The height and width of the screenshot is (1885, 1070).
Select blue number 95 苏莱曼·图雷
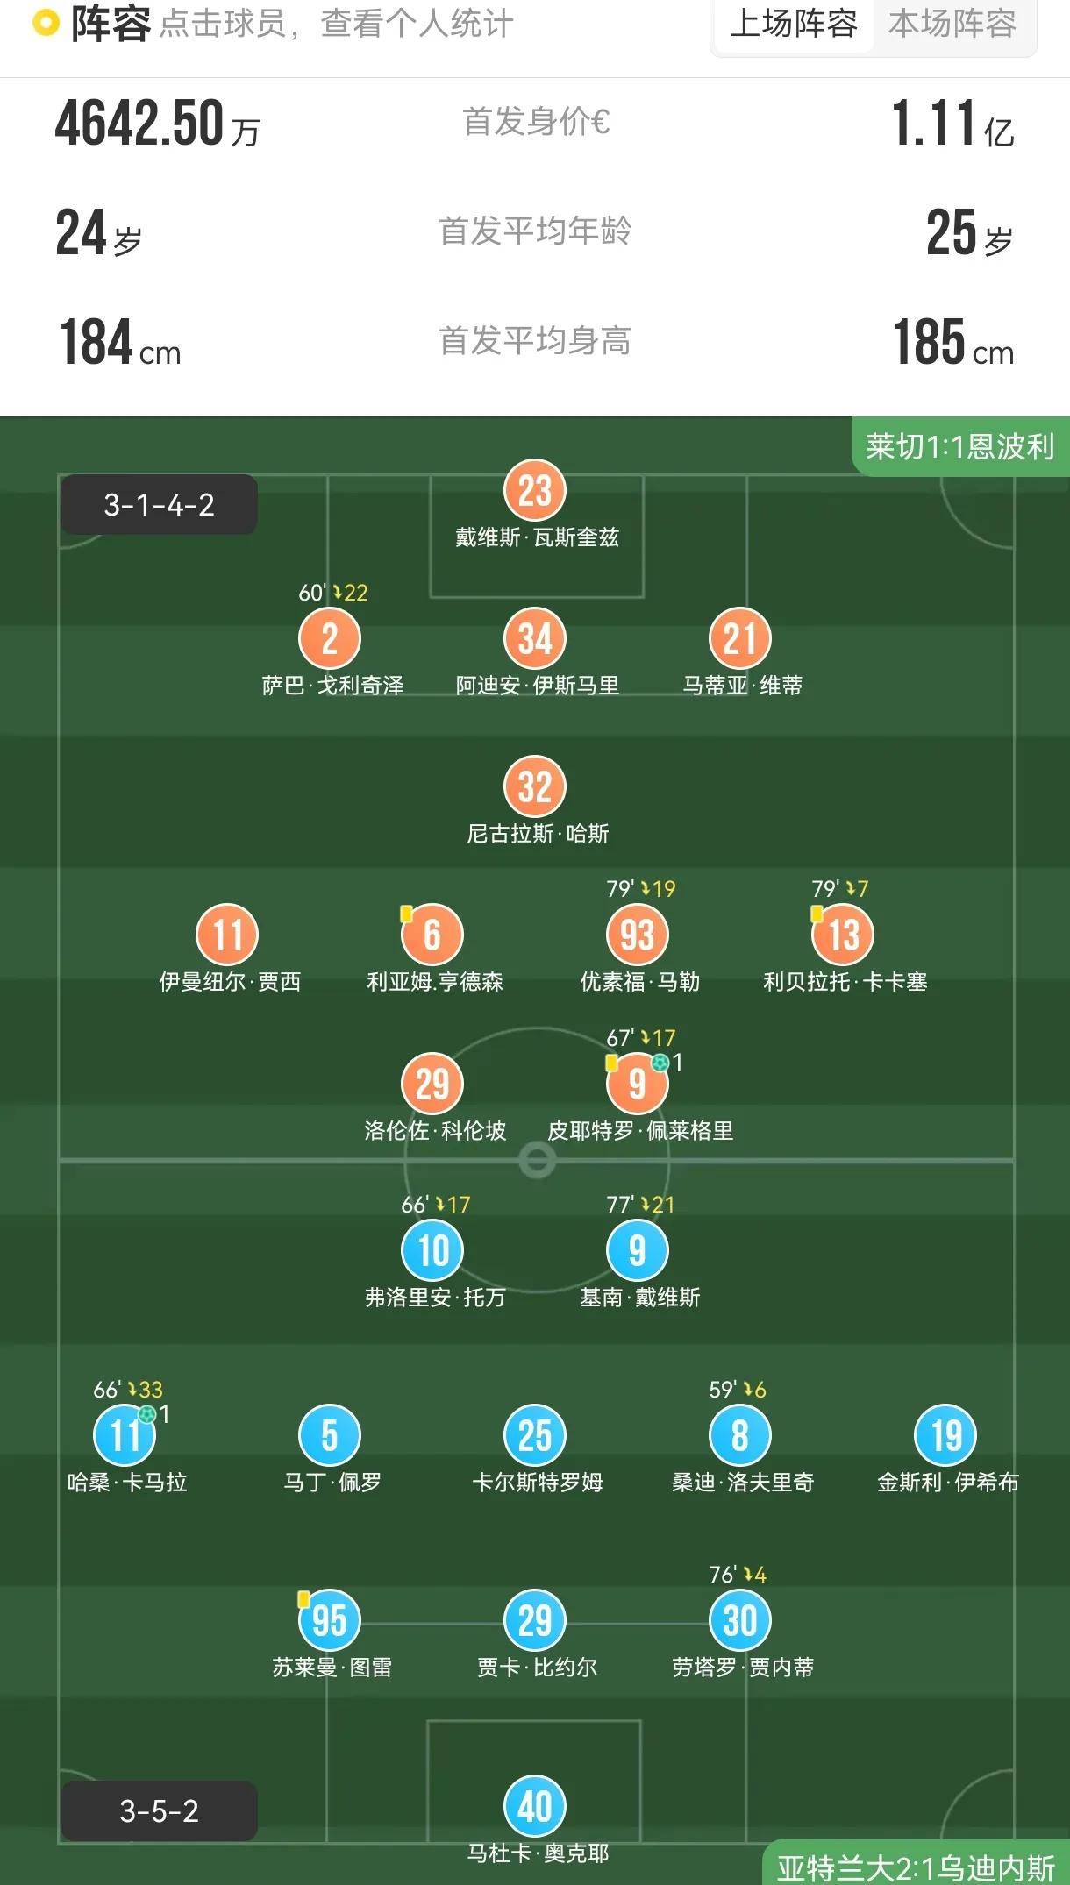pos(330,1620)
